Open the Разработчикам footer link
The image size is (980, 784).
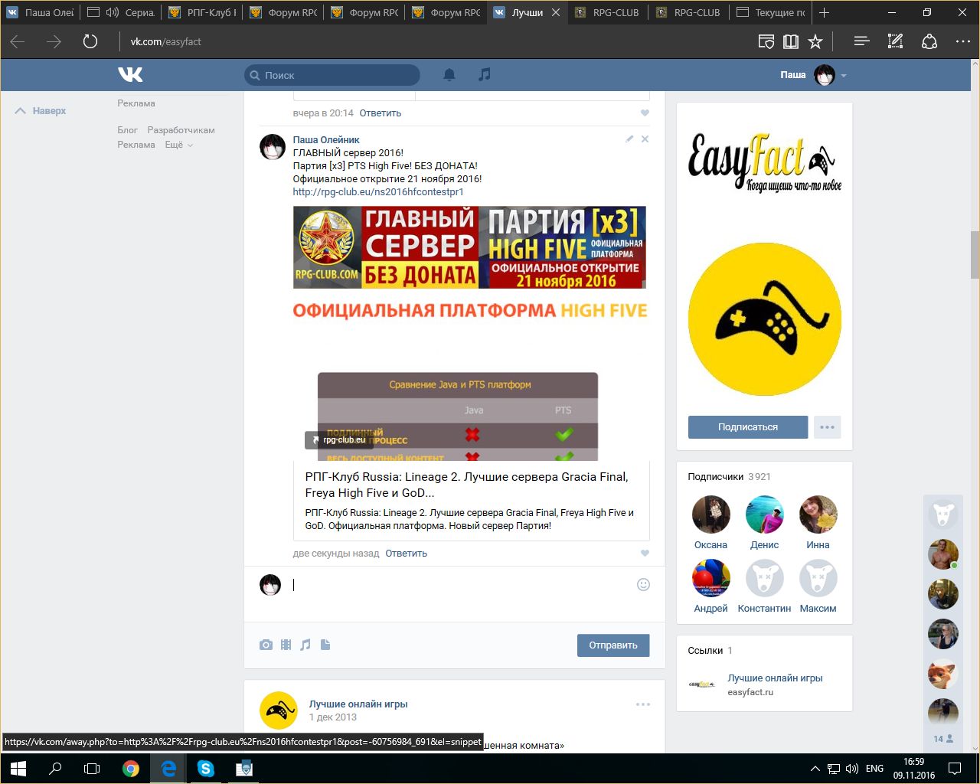181,130
